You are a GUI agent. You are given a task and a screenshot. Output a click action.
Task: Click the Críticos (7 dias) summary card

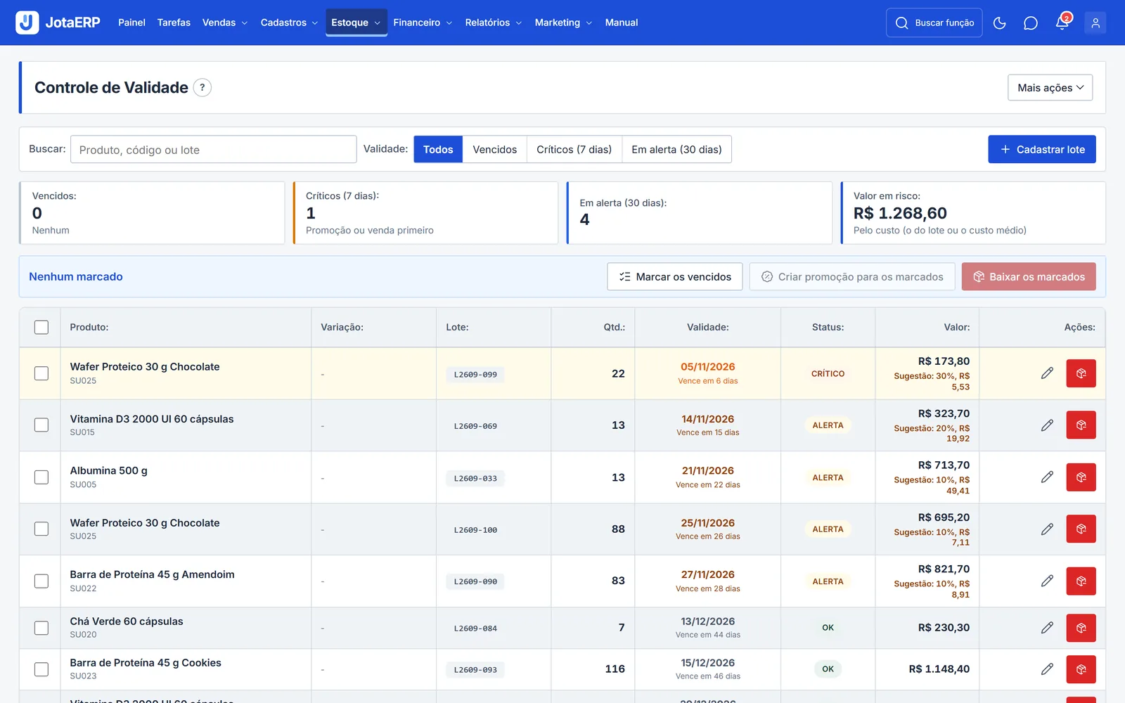pos(425,213)
